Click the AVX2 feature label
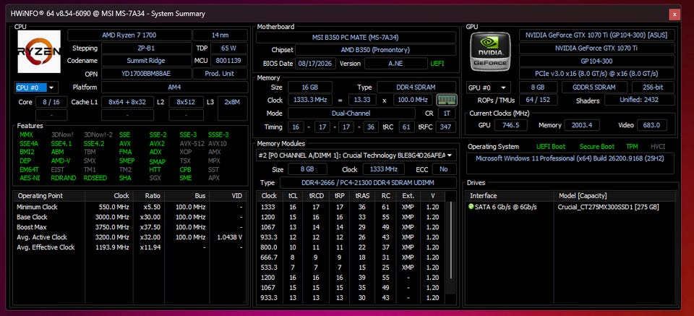Screen dimensions: 694x316 (x=157, y=143)
